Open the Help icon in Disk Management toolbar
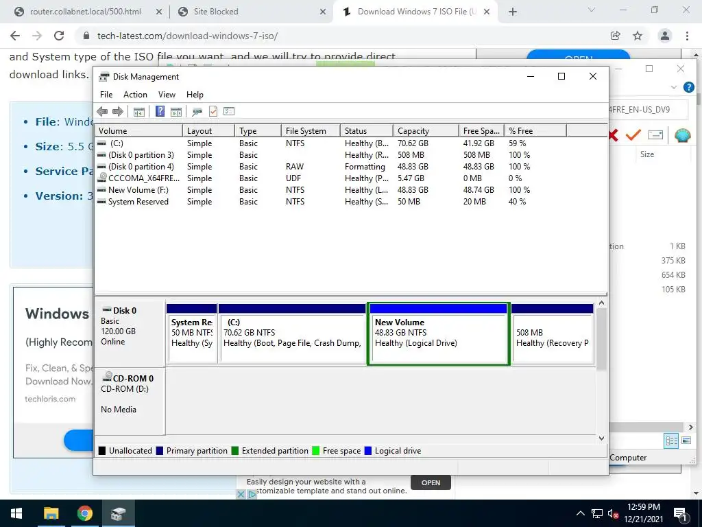This screenshot has width=702, height=527. [160, 111]
